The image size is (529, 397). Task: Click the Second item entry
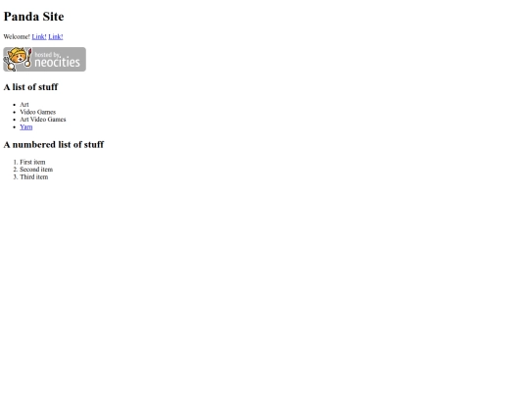(x=36, y=170)
